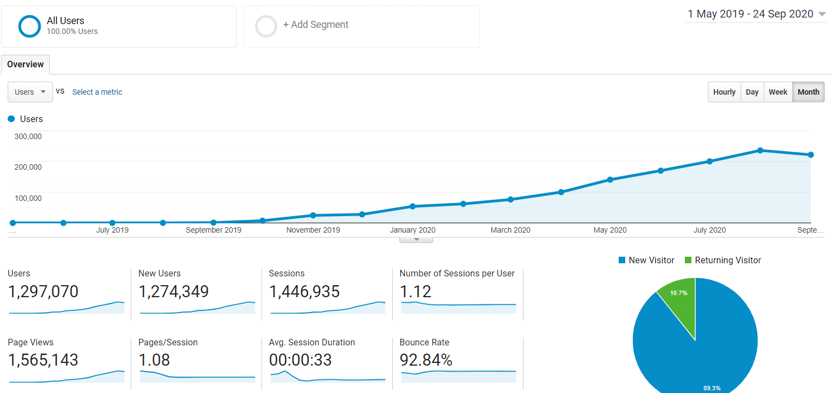
Task: Click the Page Views sparkline under 1,565,143
Action: point(67,377)
